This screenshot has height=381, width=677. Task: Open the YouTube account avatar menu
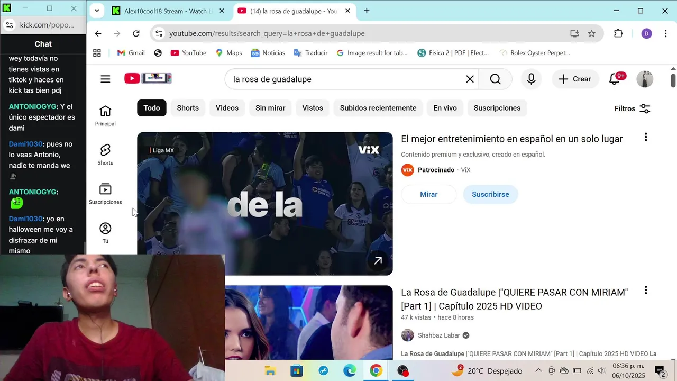[x=645, y=79]
